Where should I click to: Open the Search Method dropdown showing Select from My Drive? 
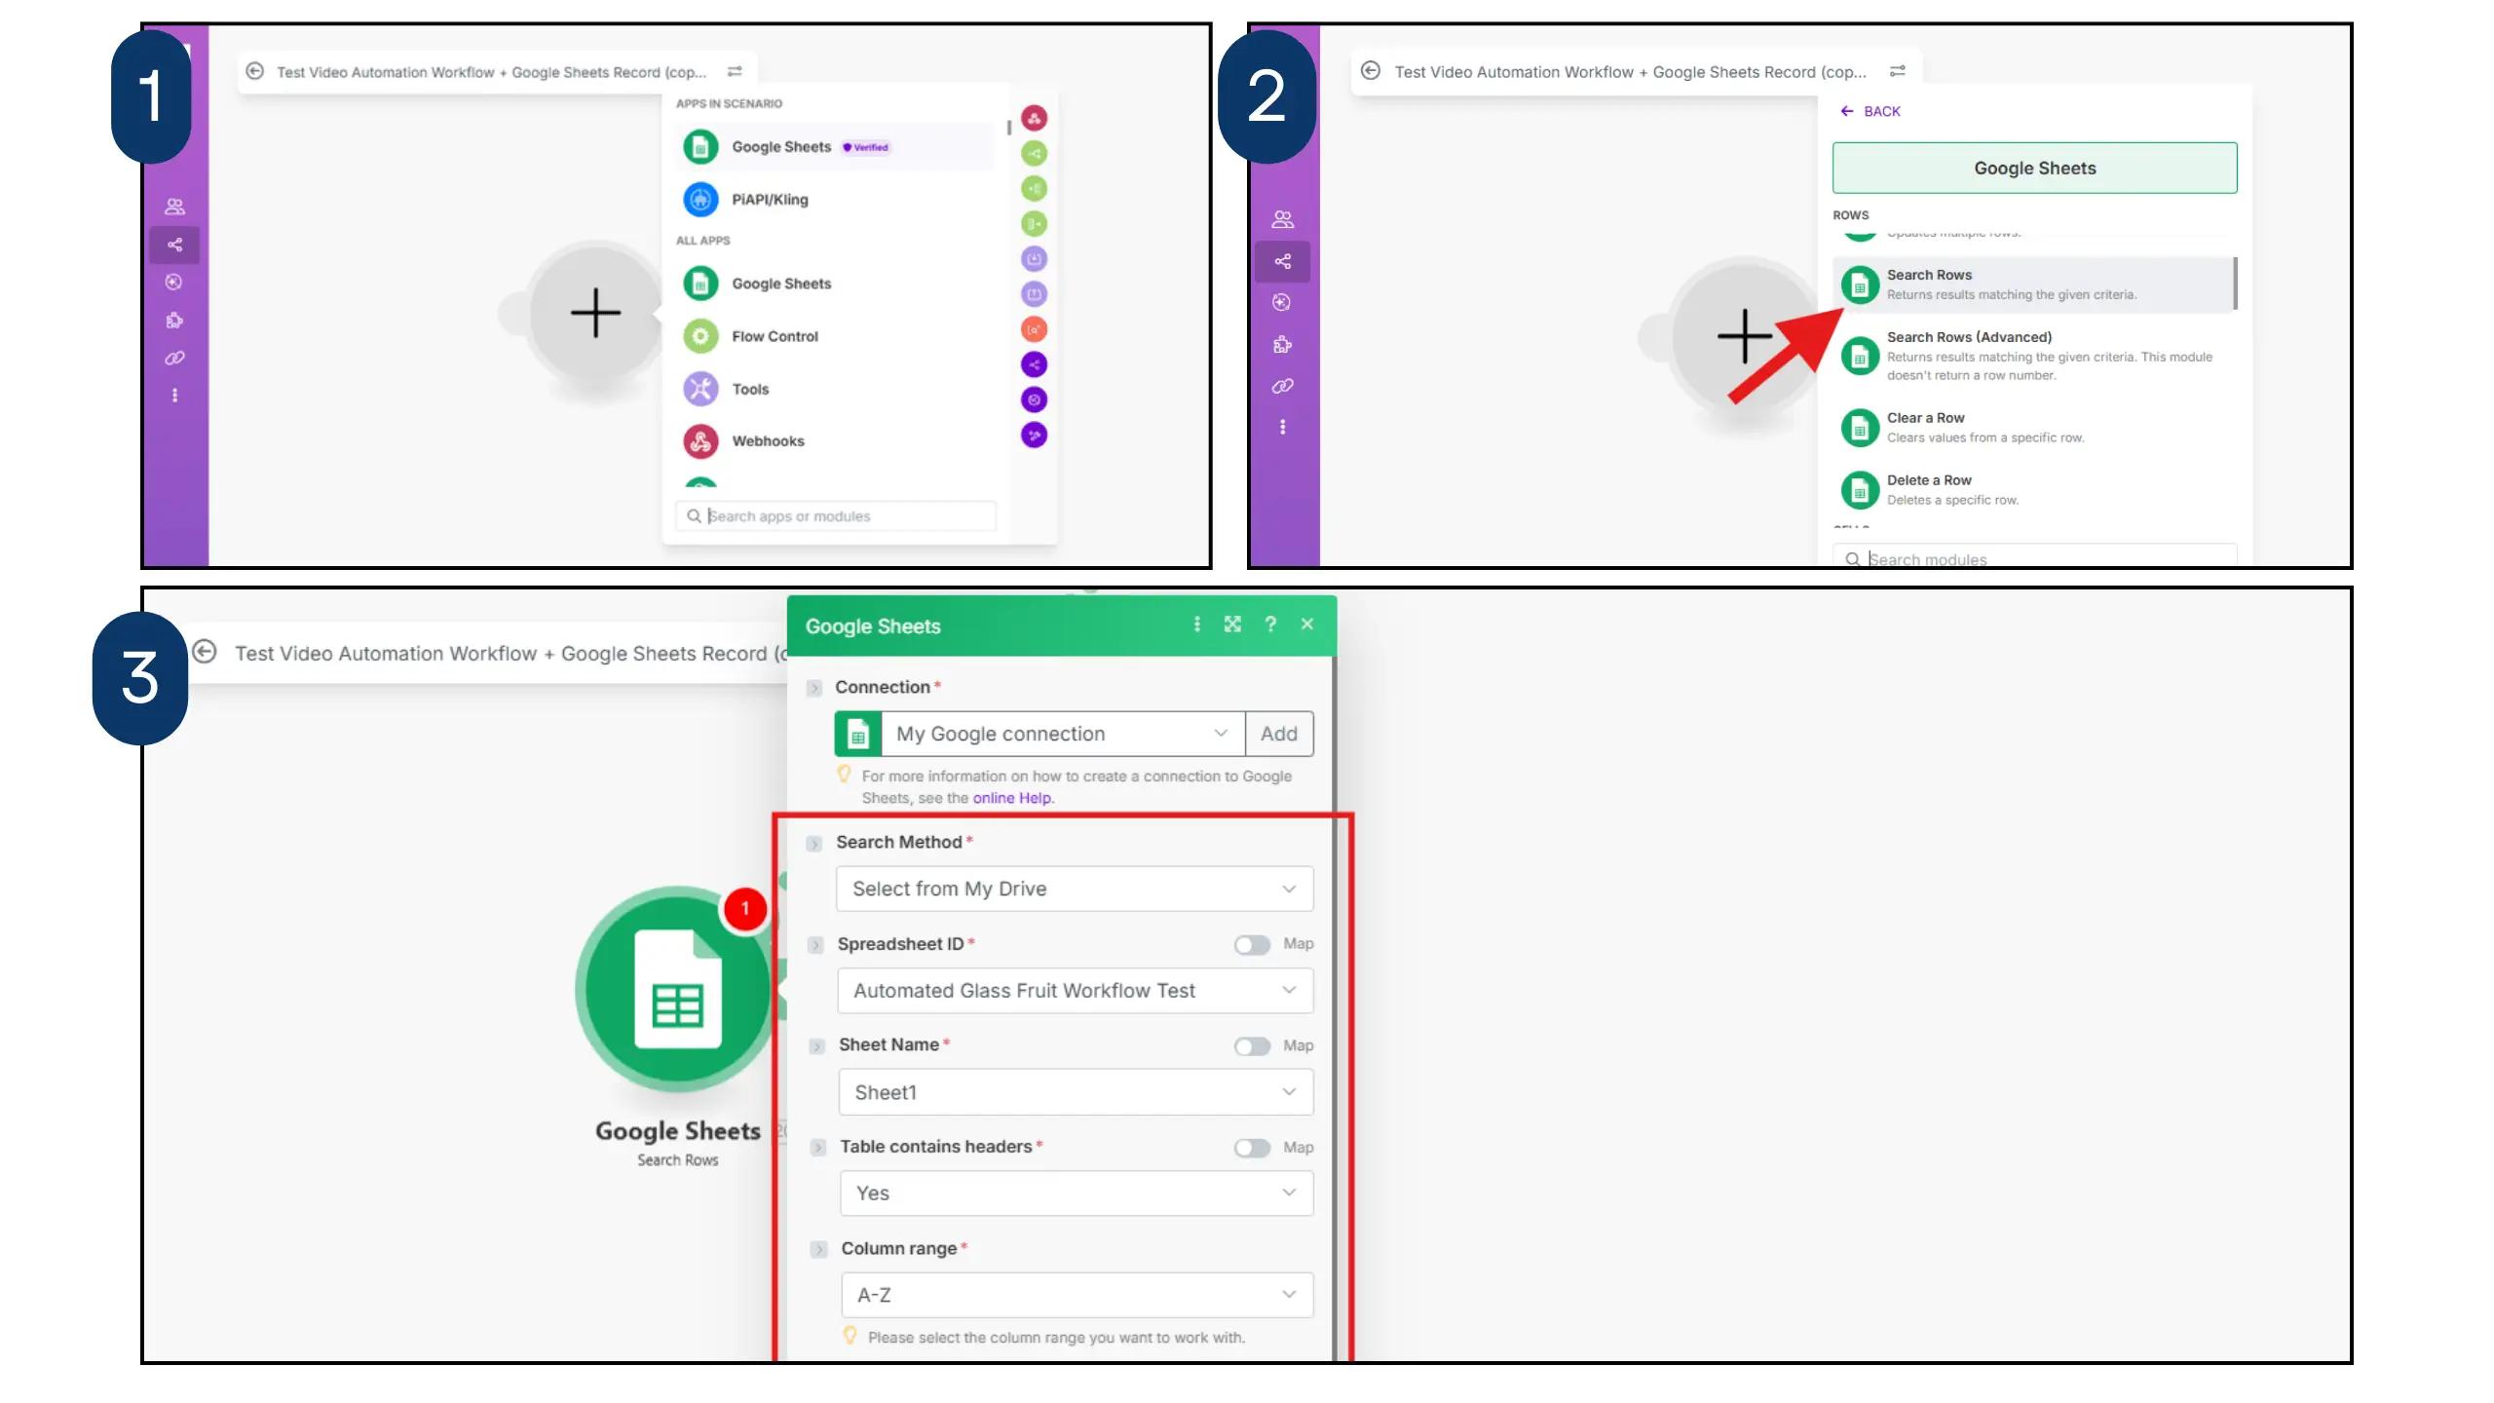click(1075, 889)
